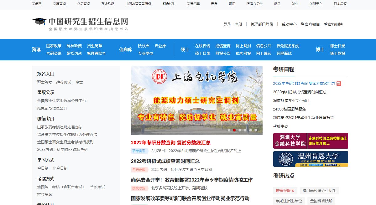Open the 上海电机学院 carousel banner

click(197, 100)
